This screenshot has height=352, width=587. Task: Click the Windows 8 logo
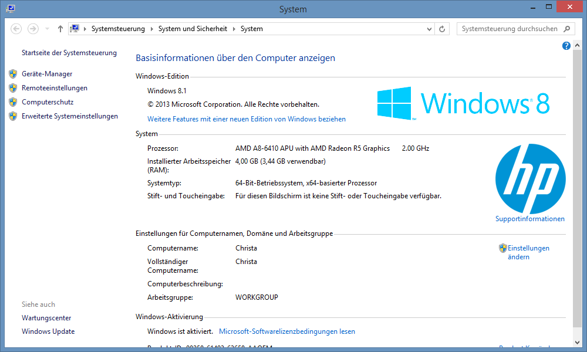[x=464, y=103]
